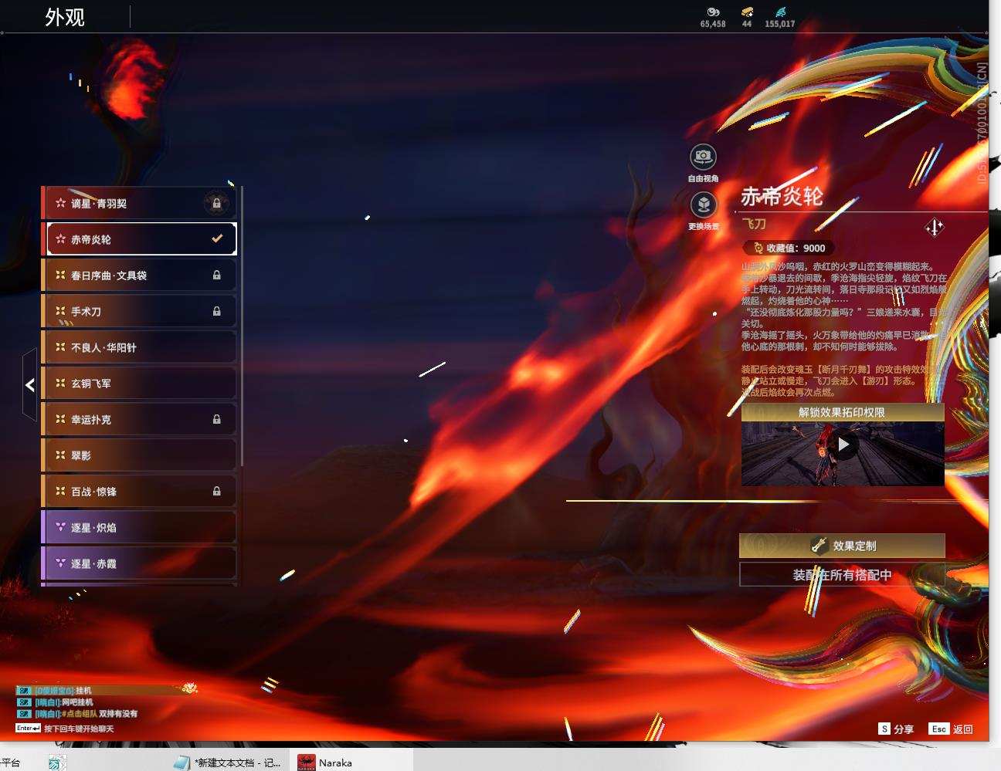Click the 收藏值: 9000 badge
Screen dimensions: 1001x771
pos(788,248)
